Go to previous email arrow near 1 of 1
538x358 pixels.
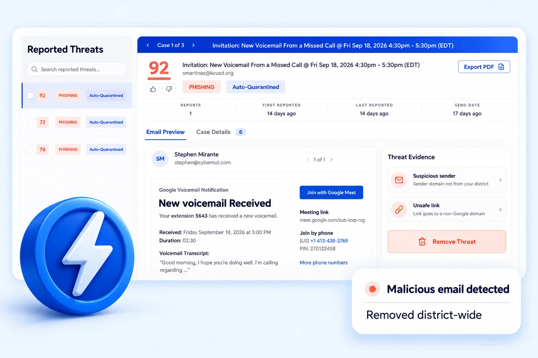tap(308, 159)
